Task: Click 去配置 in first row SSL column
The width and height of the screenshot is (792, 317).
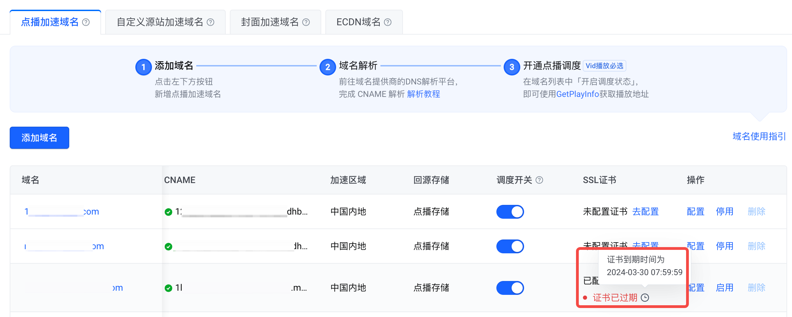Action: pos(646,211)
